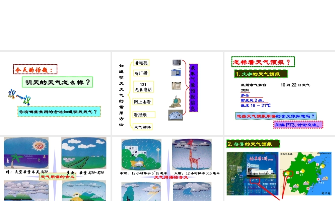Click the television icon beside 看电视
Screen dimensions: 335x201
pos(177,62)
